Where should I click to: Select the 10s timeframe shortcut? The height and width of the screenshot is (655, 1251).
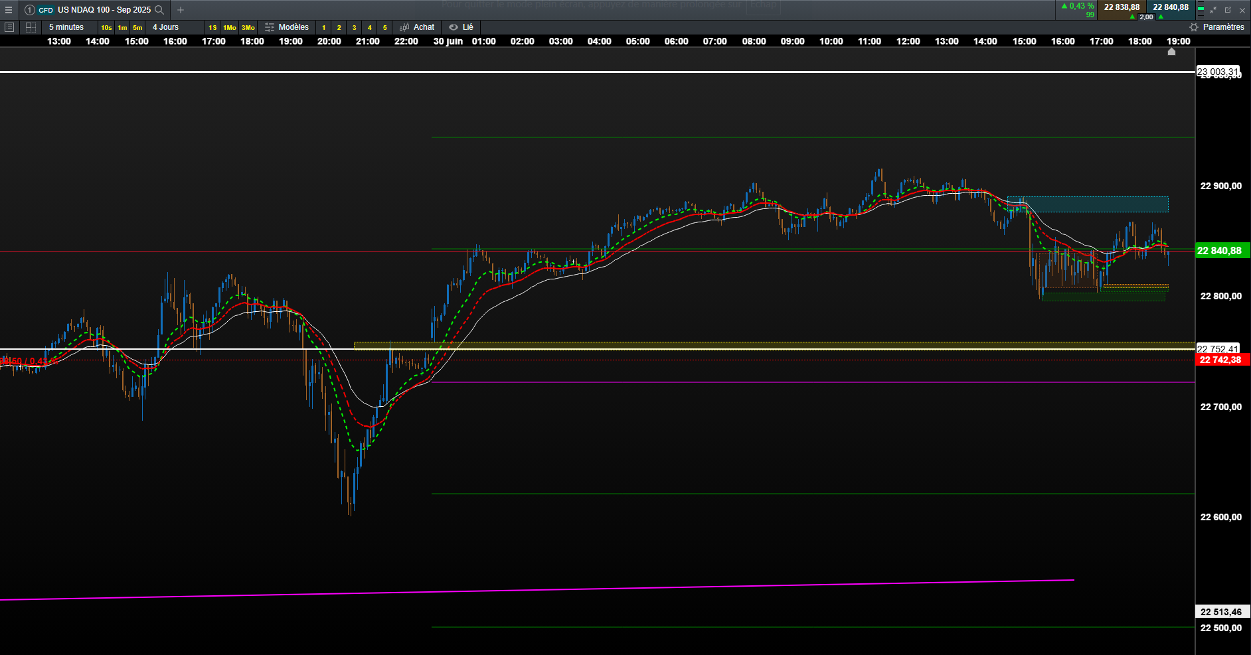click(106, 27)
